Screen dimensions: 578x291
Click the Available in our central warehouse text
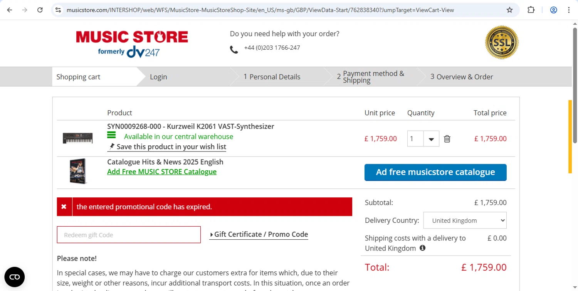(178, 136)
